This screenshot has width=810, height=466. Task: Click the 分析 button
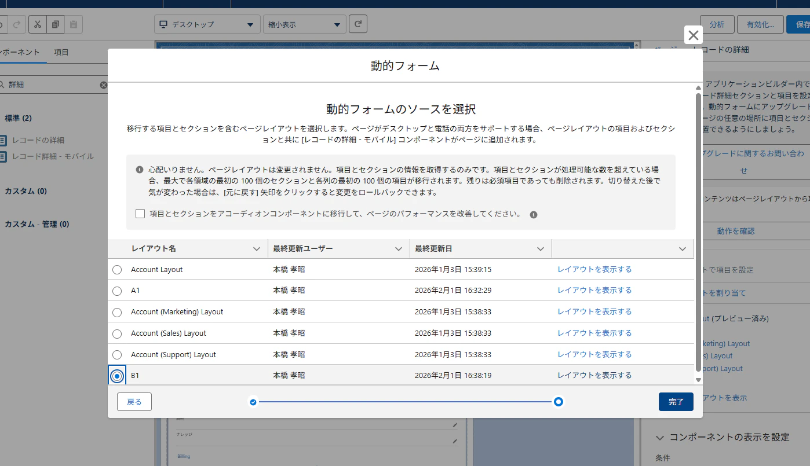[717, 24]
